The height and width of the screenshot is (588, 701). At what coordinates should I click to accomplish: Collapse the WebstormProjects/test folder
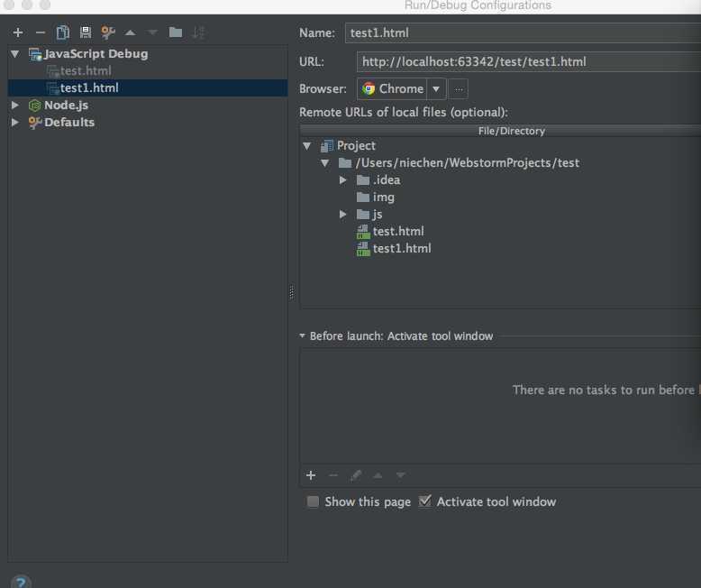[325, 163]
